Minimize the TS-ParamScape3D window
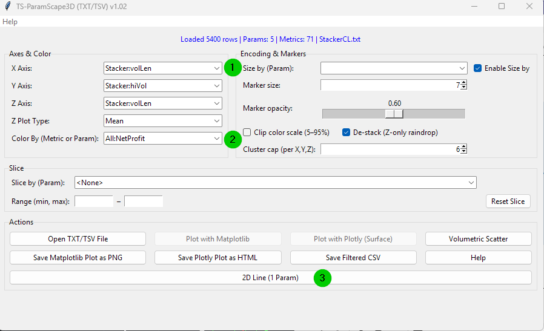 (x=474, y=6)
